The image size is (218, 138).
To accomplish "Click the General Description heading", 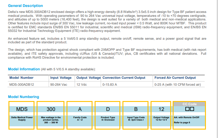I will 25,6.
